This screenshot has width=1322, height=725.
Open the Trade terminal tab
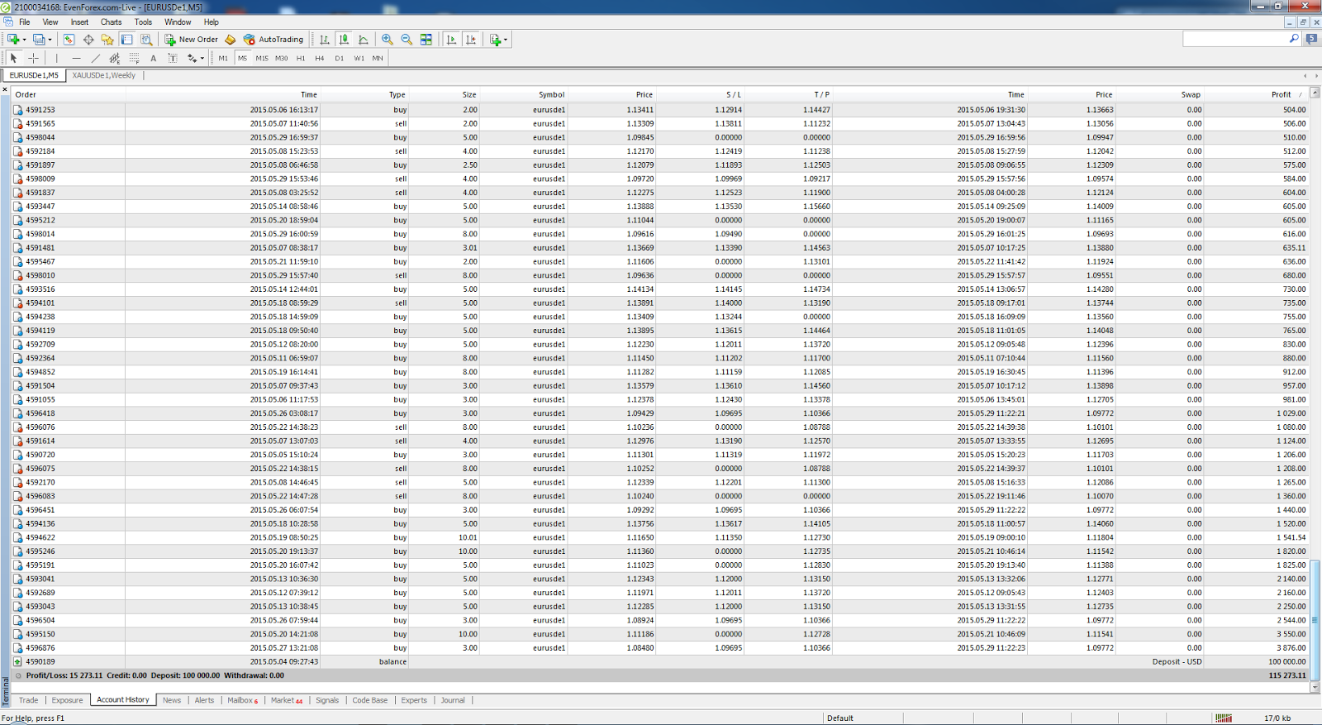point(29,700)
